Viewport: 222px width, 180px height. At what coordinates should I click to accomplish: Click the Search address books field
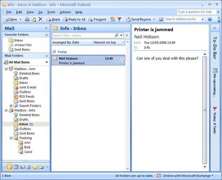point(182,19)
